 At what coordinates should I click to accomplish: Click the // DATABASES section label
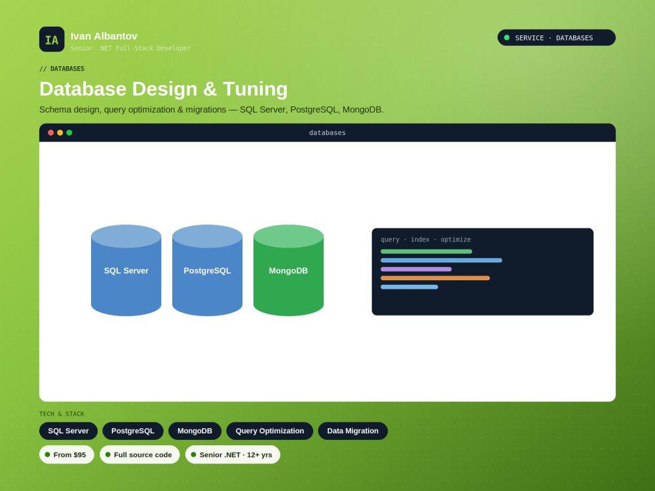click(x=62, y=69)
